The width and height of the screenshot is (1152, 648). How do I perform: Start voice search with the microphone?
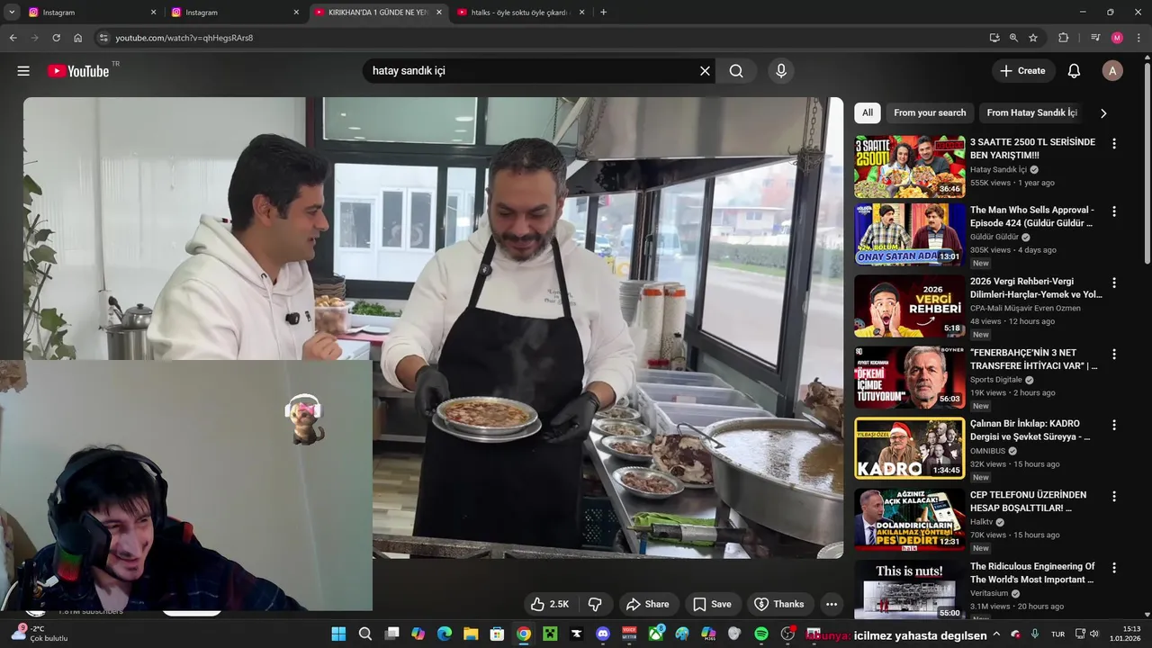coord(780,71)
